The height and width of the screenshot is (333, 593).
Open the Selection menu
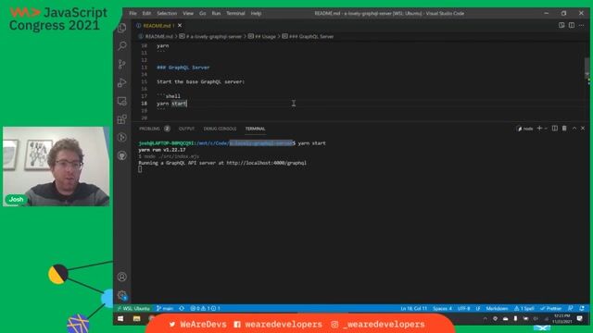click(x=167, y=13)
